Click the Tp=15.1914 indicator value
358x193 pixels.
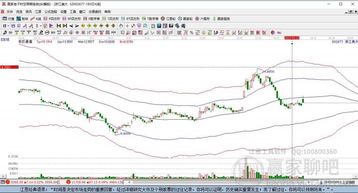pyautogui.click(x=44, y=42)
